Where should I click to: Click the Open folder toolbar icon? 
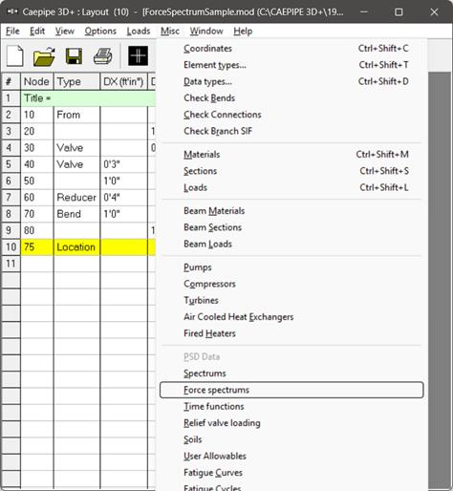point(44,56)
